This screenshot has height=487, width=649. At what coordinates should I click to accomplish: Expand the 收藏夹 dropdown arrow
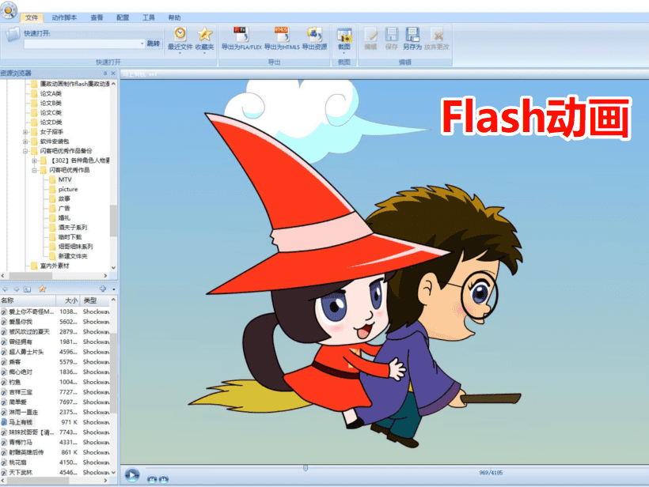click(x=204, y=53)
